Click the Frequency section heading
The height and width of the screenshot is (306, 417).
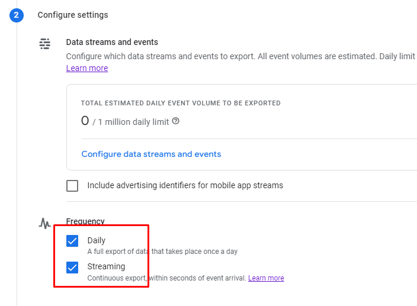pyautogui.click(x=85, y=221)
